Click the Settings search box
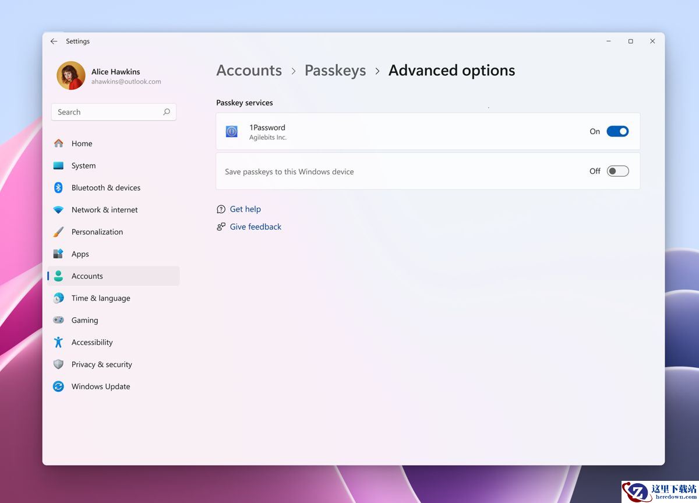The height and width of the screenshot is (503, 699). (108, 112)
